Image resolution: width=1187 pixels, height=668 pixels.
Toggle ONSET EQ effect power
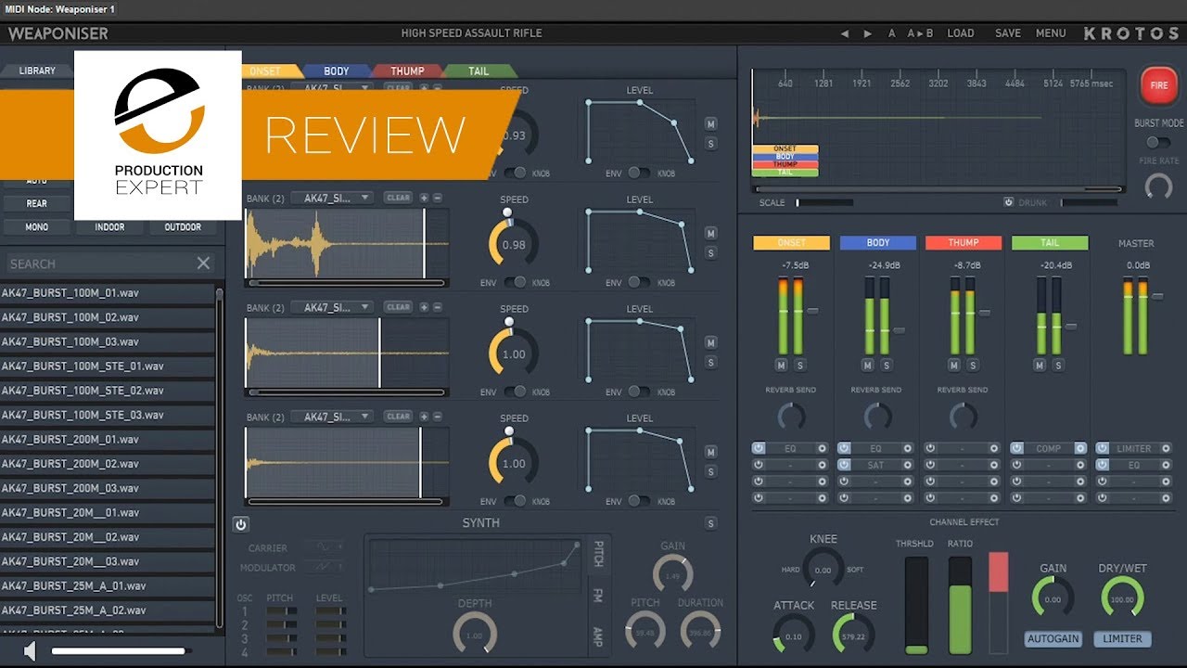click(759, 448)
